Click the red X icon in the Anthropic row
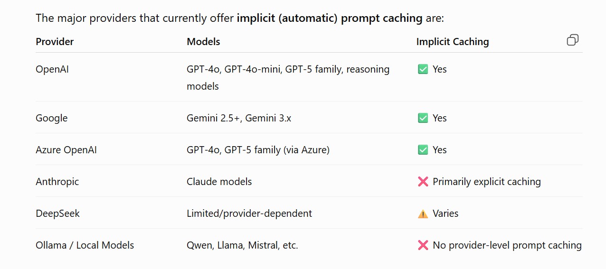Screen dimensions: 606x269 [x=423, y=182]
